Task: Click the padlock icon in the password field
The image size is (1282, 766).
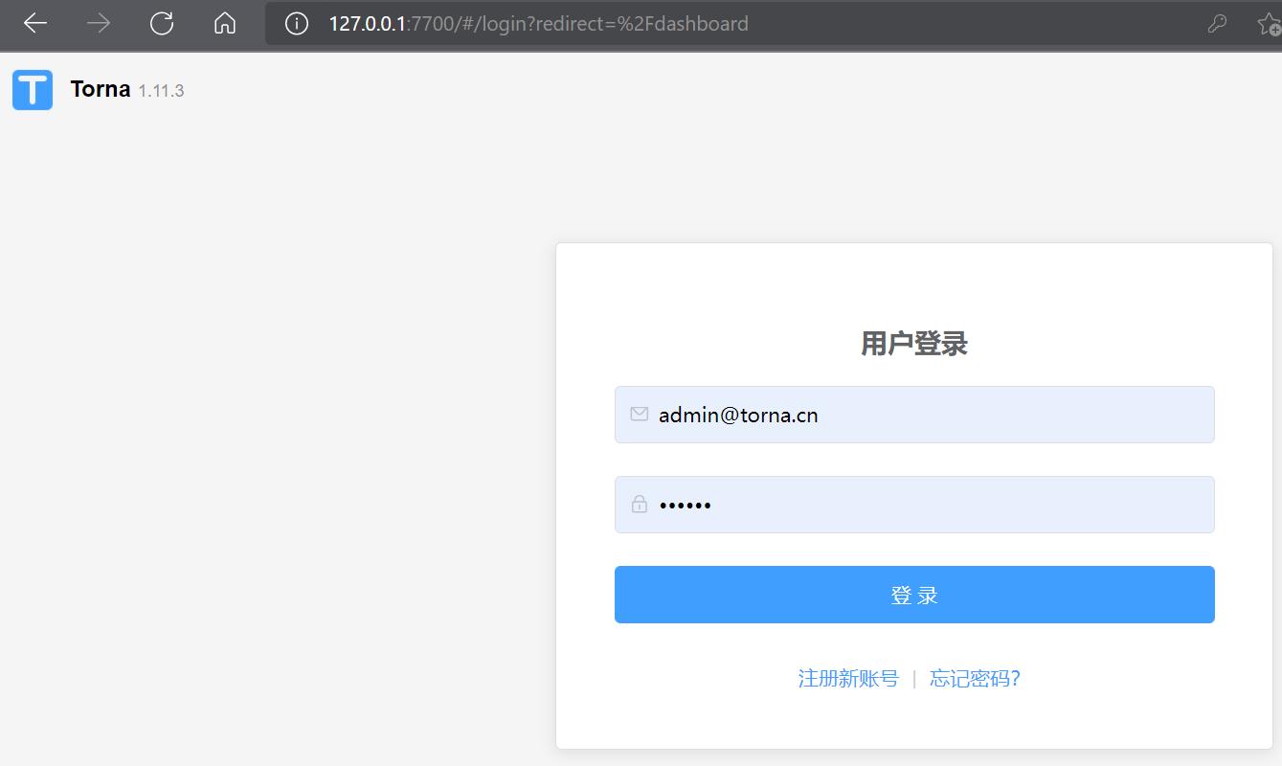Action: coord(639,504)
